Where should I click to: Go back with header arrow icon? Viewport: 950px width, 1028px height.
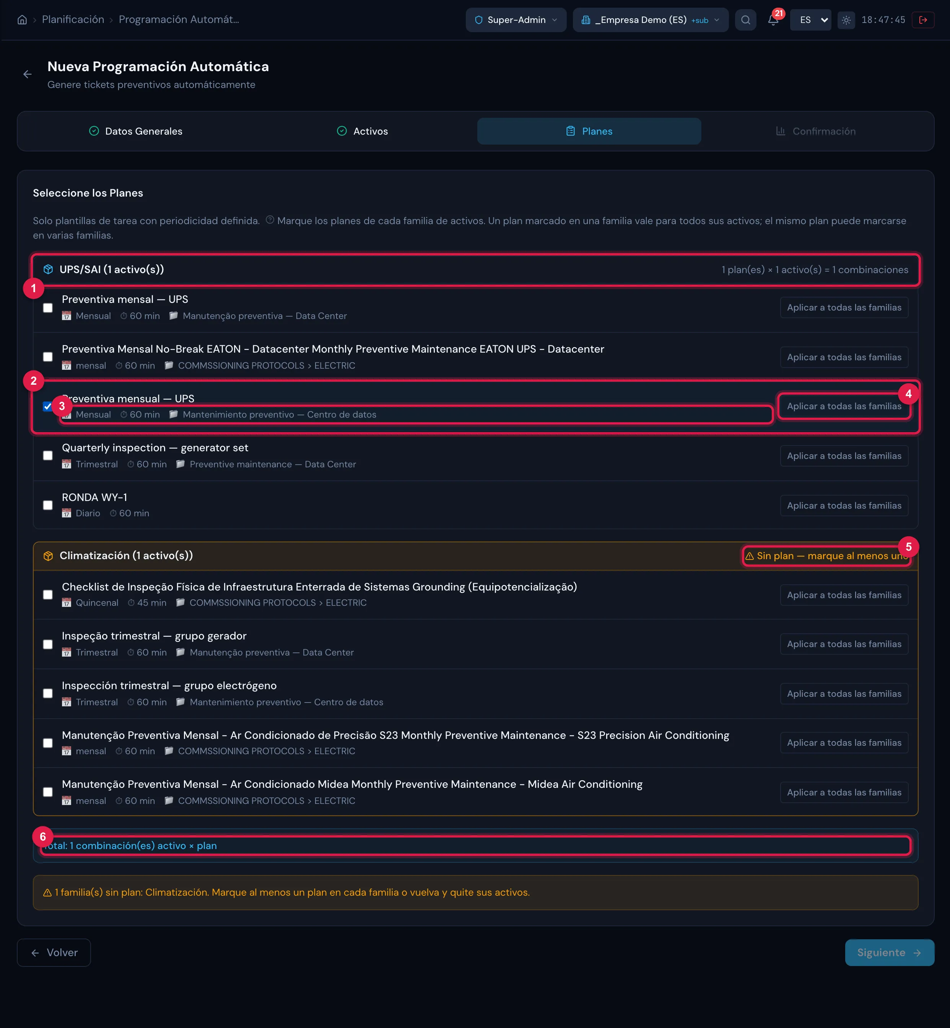(x=27, y=75)
